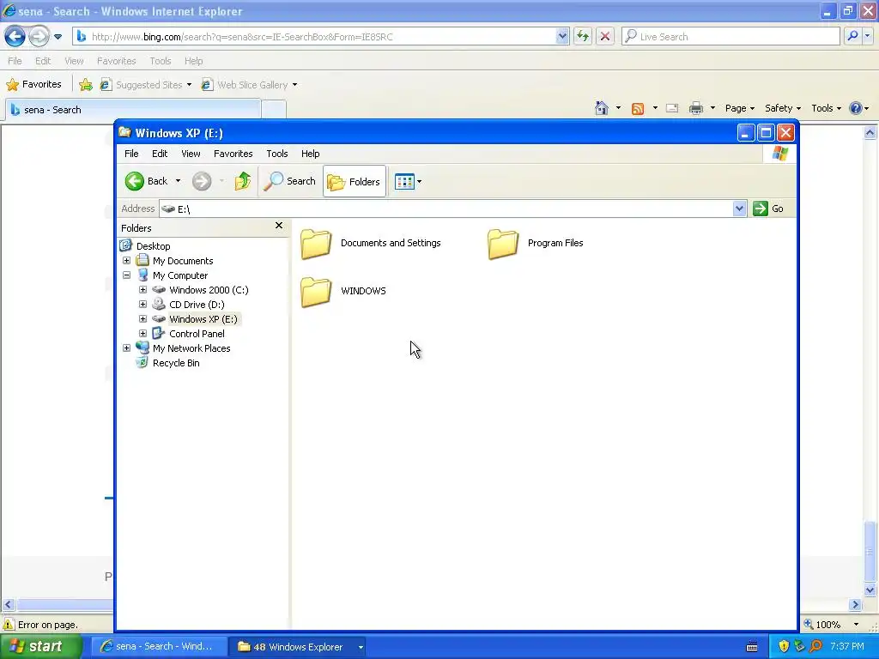Open the Views icon in Explorer toolbar
Viewport: 879px width, 659px height.
(x=404, y=182)
